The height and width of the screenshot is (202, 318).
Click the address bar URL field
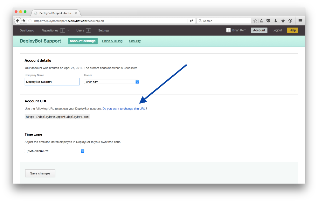pyautogui.click(x=111, y=21)
